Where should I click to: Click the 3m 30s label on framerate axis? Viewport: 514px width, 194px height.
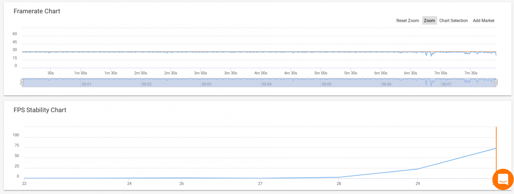click(231, 73)
